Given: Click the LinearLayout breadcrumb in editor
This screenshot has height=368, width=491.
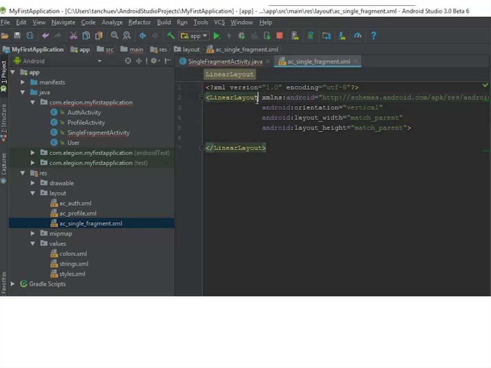Looking at the screenshot, I should coord(229,74).
